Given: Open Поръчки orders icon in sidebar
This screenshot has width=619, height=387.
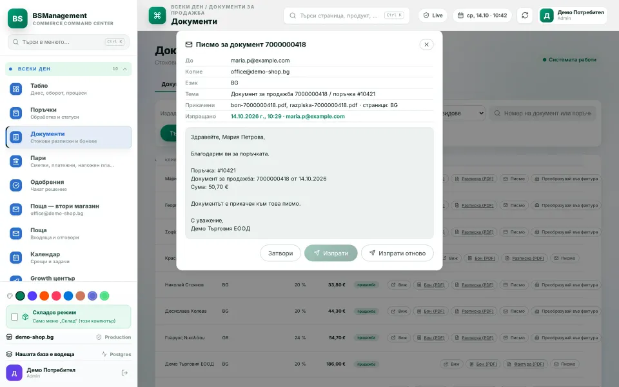Looking at the screenshot, I should point(15,114).
